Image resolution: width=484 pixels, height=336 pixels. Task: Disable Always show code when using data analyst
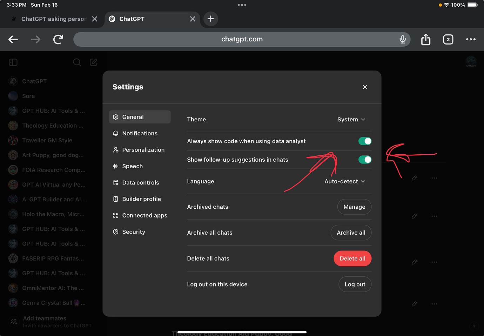(365, 141)
